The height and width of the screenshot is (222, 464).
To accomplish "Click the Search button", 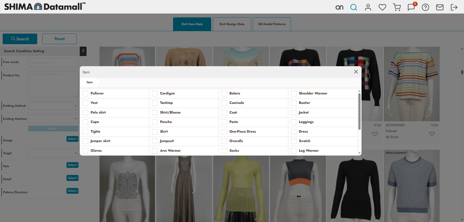I will pos(20,39).
